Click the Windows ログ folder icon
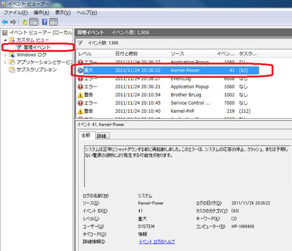Viewport: 292px width, 251px height. point(11,54)
